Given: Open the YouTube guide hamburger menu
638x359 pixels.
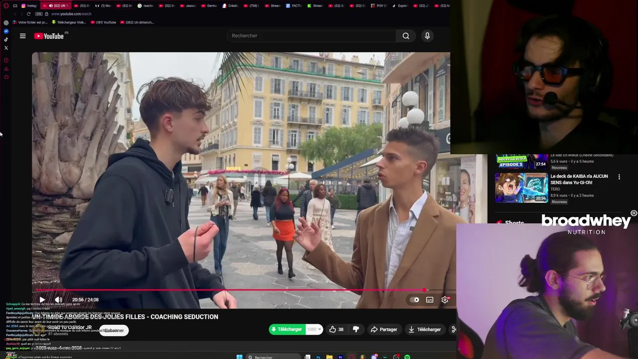Looking at the screenshot, I should click(22, 36).
